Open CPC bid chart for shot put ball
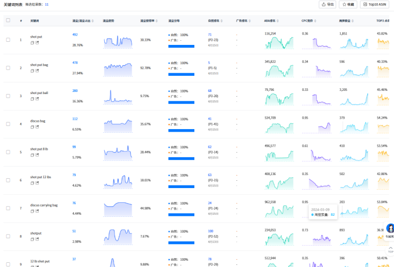This screenshot has width=394, height=267. tap(317, 99)
